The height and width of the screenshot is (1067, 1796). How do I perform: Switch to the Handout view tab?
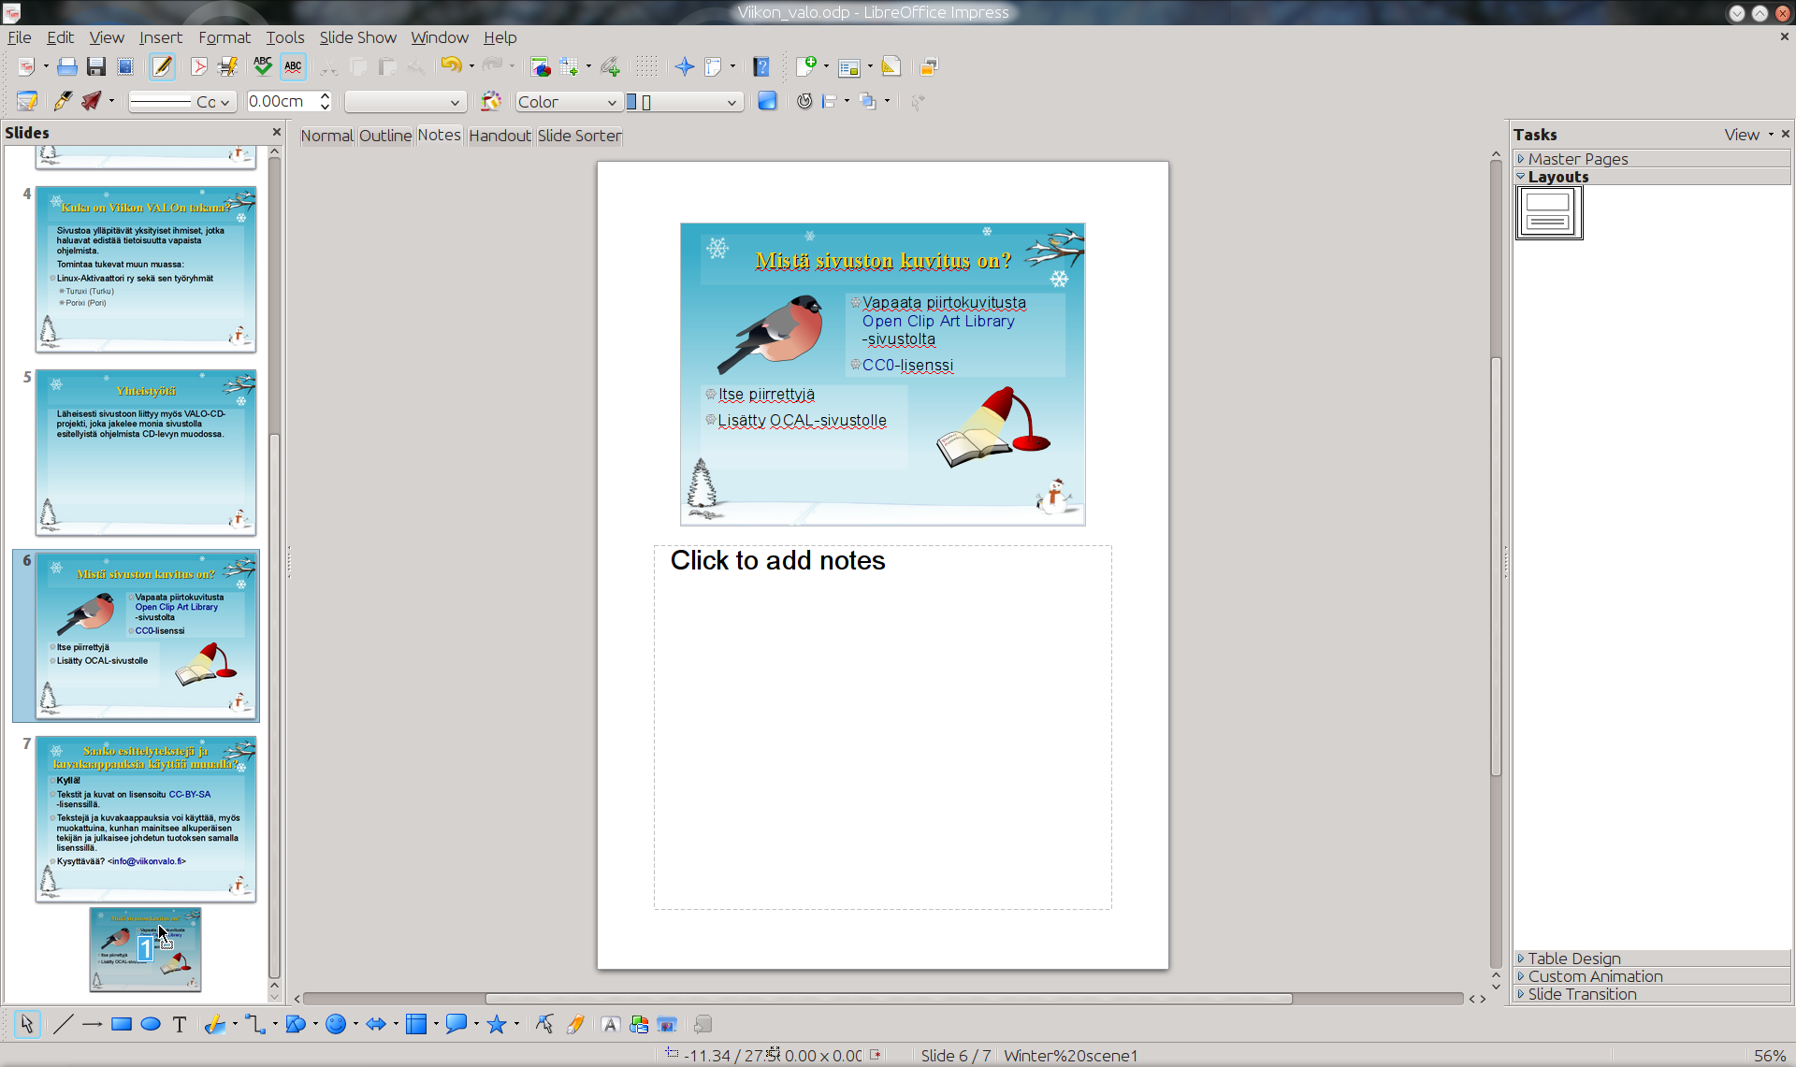click(500, 136)
